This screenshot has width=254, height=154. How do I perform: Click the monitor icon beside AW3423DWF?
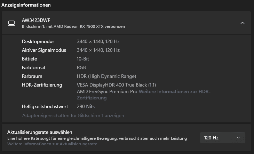[11, 23]
